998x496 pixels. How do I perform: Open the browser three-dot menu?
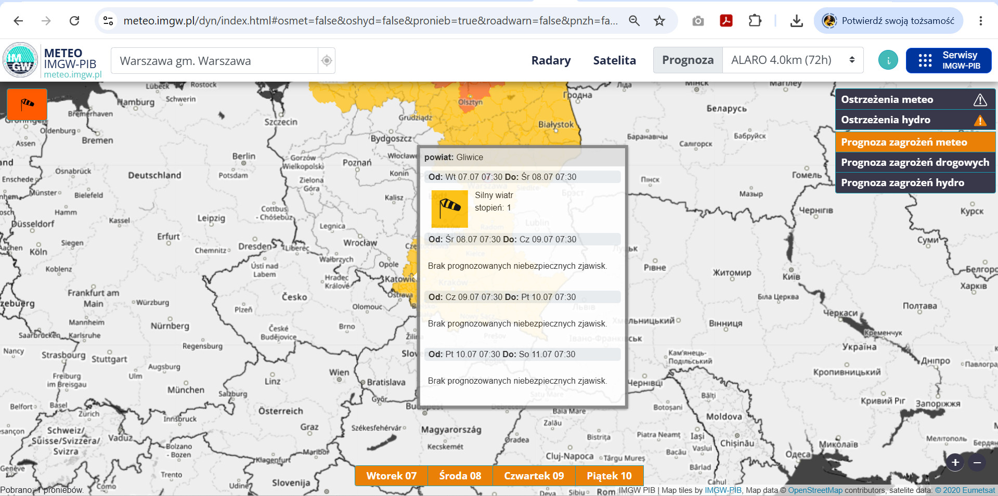point(980,21)
